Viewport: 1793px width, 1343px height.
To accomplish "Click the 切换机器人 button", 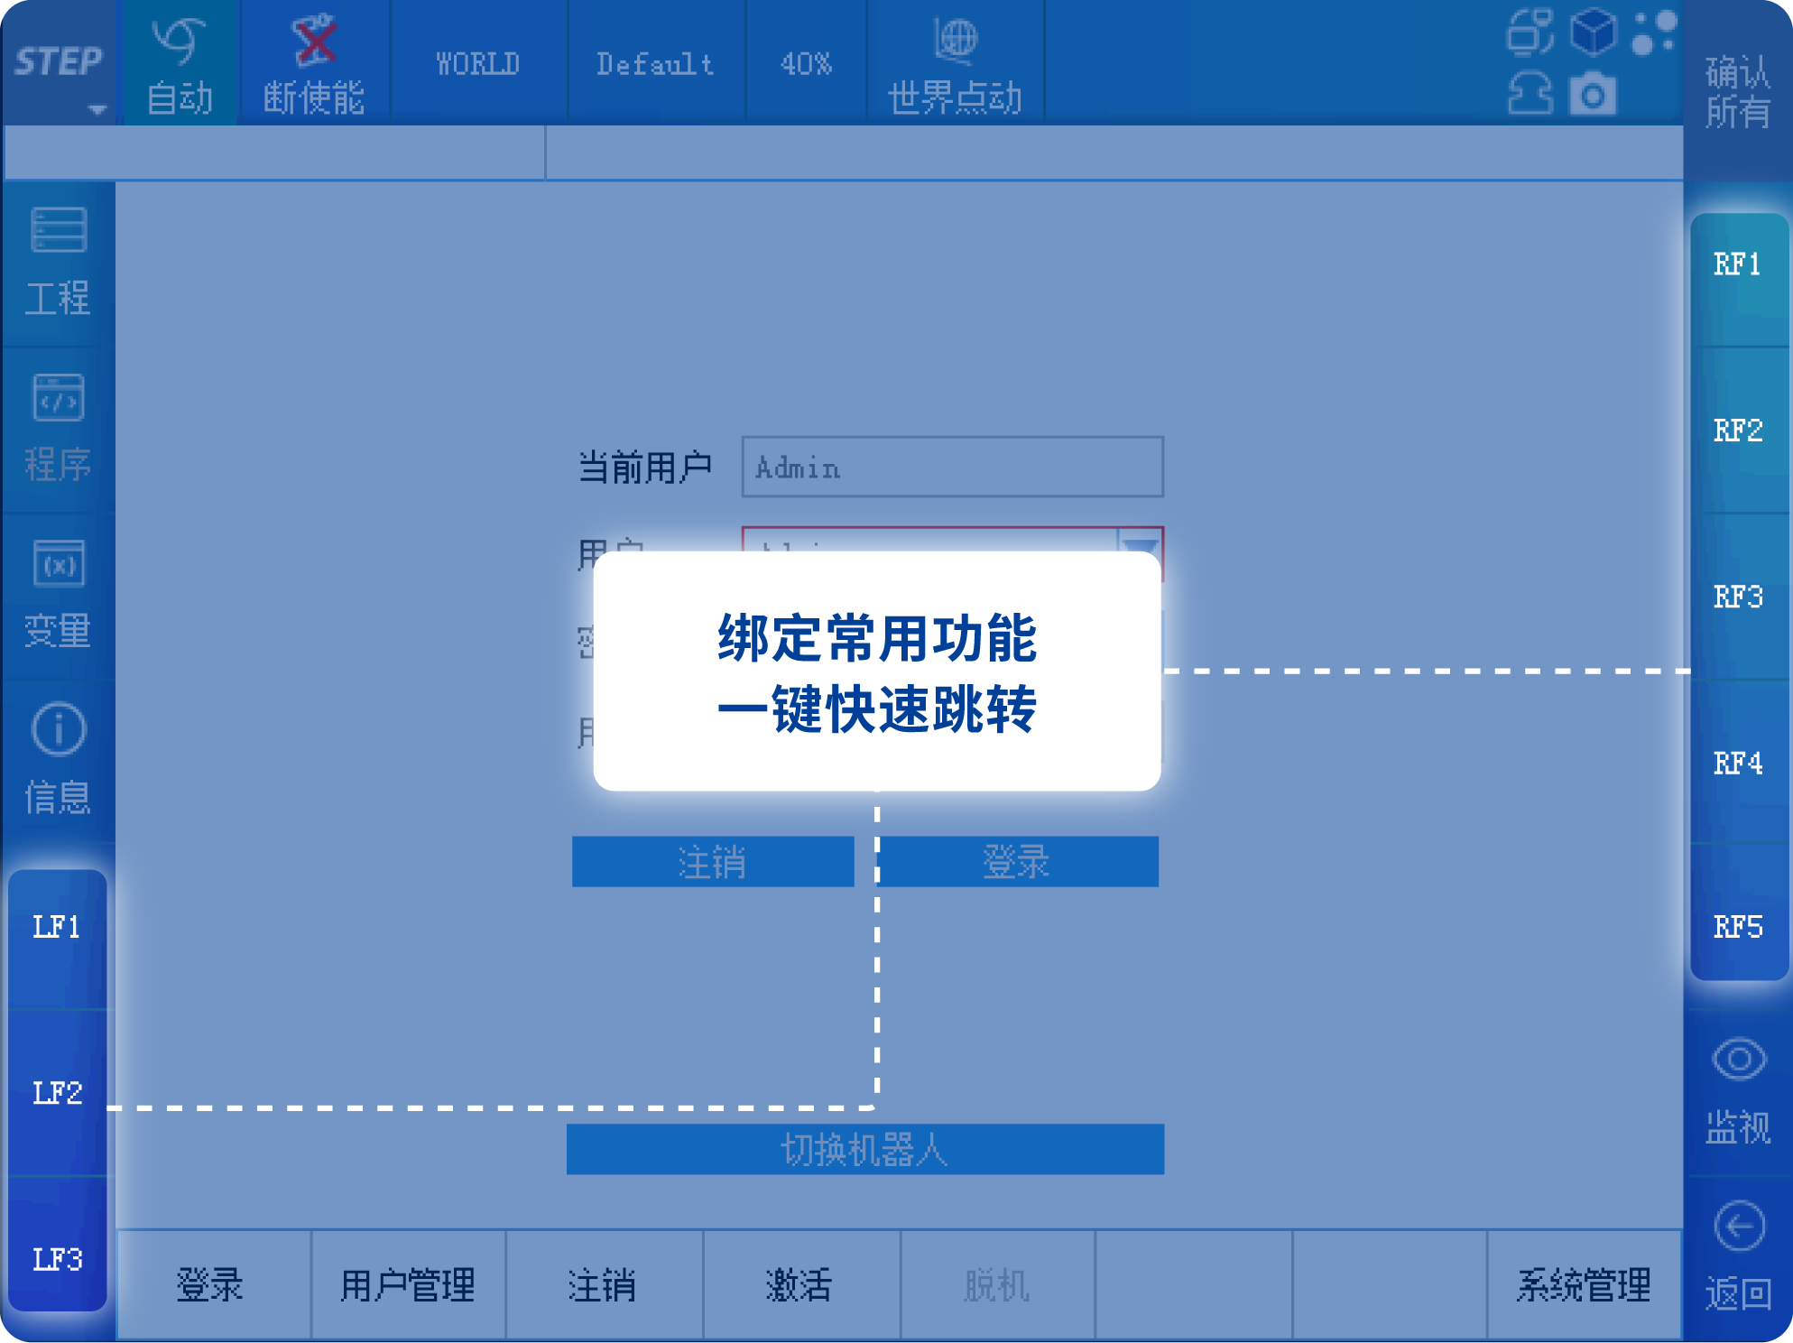I will click(x=865, y=1149).
